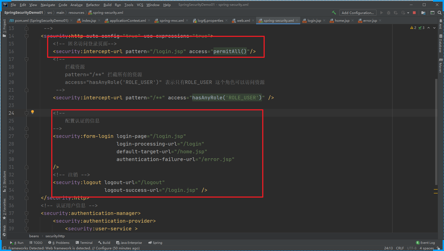Screen dimensions: 444x251
Task: Click SpringSecurityDemo01 in the navigation breadcrumb
Action: [24, 13]
